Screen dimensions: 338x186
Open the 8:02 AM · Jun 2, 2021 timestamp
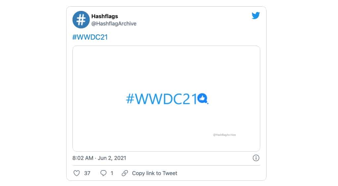tap(99, 158)
